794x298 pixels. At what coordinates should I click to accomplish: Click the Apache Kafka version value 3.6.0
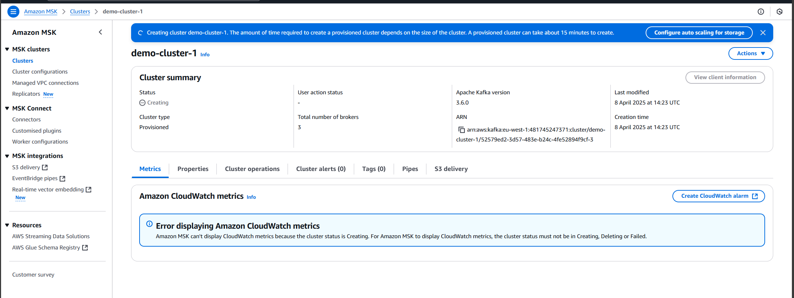(462, 103)
